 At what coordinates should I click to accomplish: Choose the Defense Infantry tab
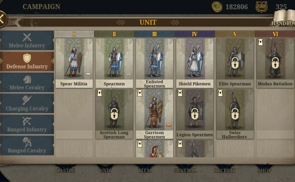[x=27, y=61]
